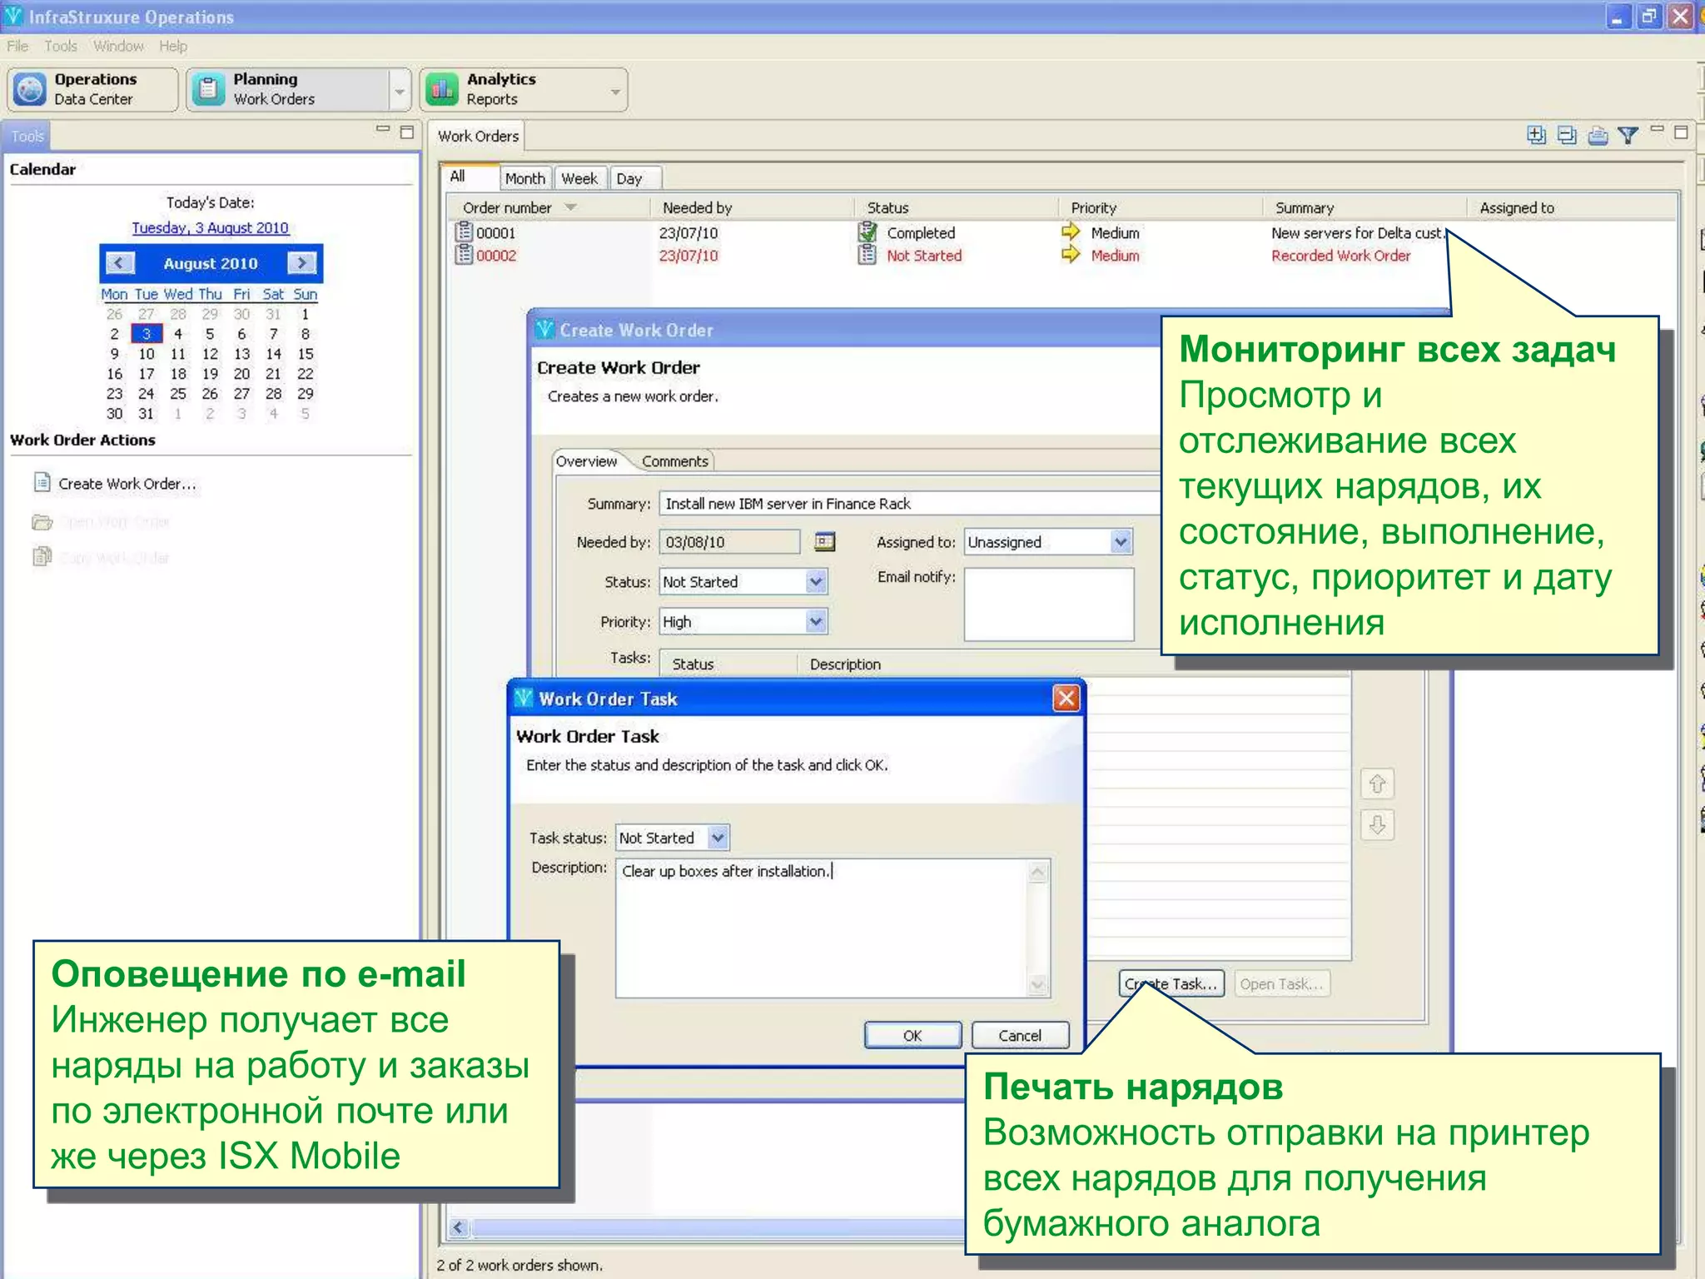Click today's date link Tuesday, 3 August 2010
The height and width of the screenshot is (1279, 1705).
click(x=210, y=227)
